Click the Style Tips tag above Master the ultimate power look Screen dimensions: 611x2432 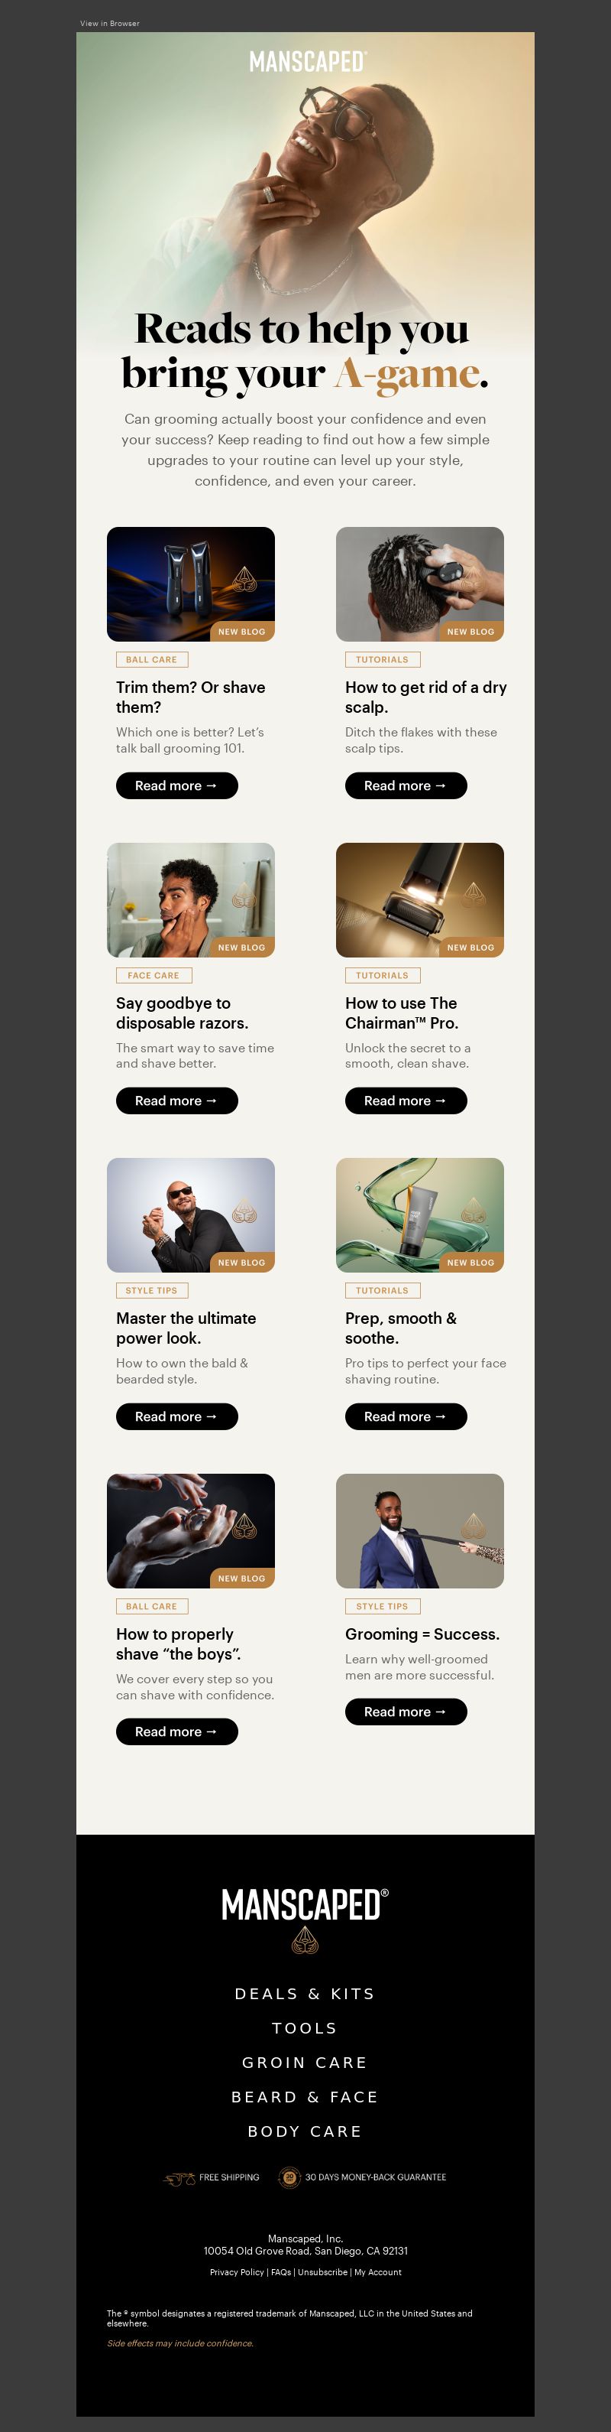coord(152,1291)
